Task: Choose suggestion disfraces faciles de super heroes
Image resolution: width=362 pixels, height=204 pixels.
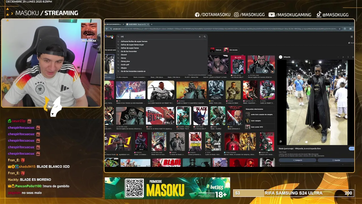Action: (x=134, y=41)
